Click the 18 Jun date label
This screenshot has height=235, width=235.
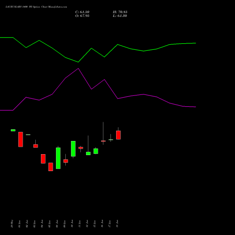click(x=117, y=224)
